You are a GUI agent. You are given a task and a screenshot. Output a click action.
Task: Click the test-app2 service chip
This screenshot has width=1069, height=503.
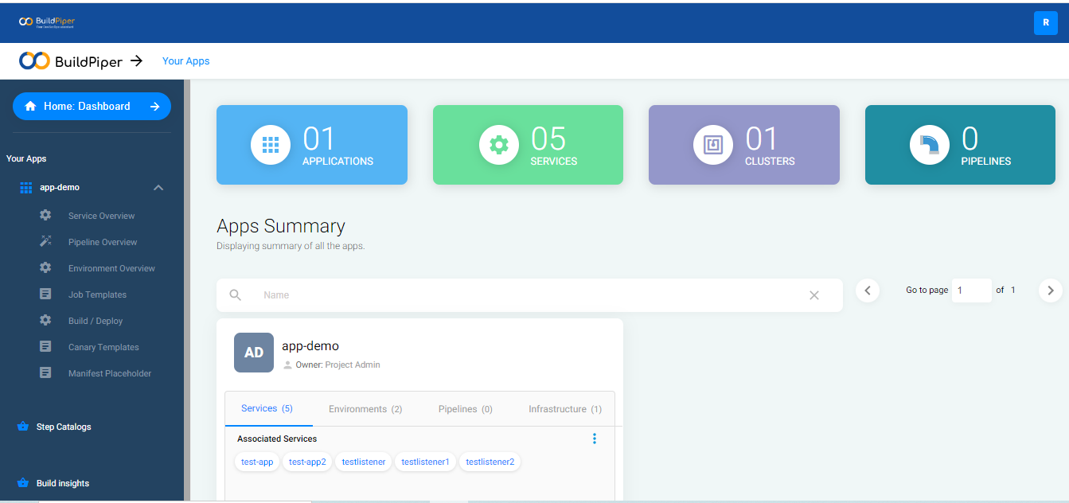307,462
